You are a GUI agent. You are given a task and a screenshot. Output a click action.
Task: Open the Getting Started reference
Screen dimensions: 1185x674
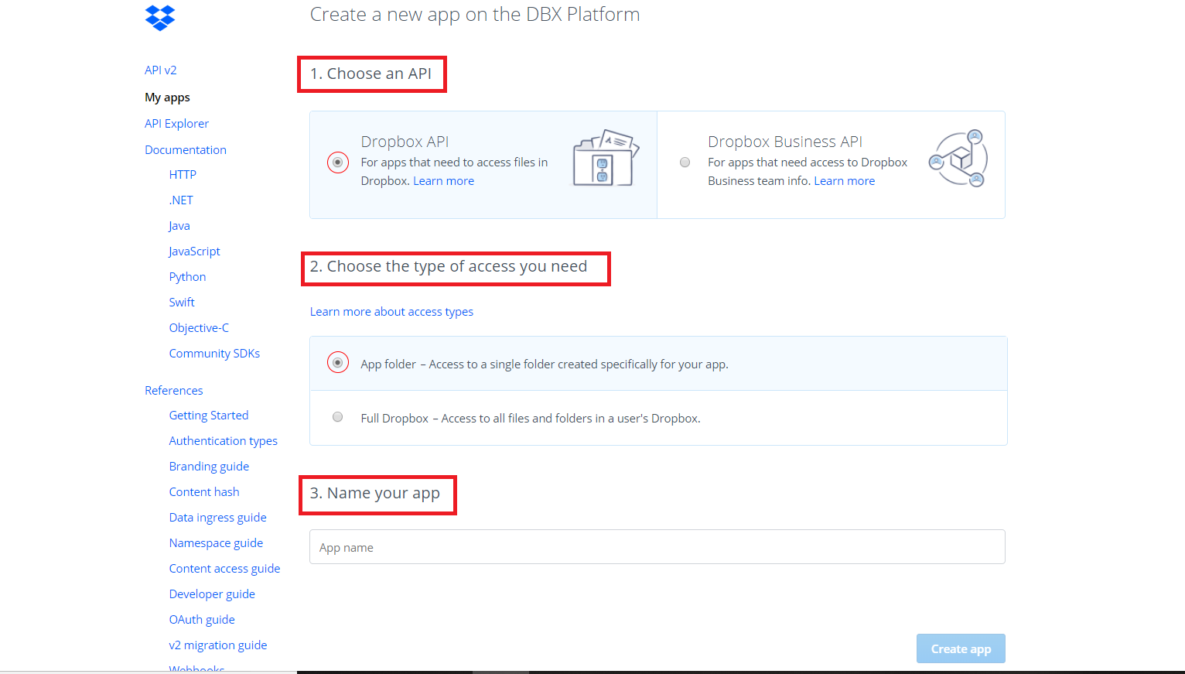(209, 416)
